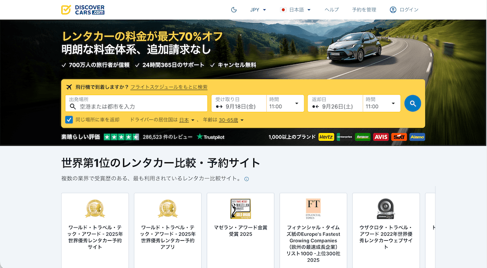Click the Alamo brand logo

(417, 137)
